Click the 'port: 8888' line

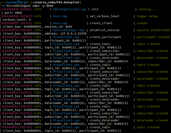[13, 13]
